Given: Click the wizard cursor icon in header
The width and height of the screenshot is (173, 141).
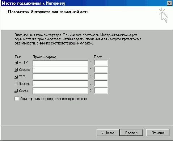Looking at the screenshot, I should click(x=163, y=15).
